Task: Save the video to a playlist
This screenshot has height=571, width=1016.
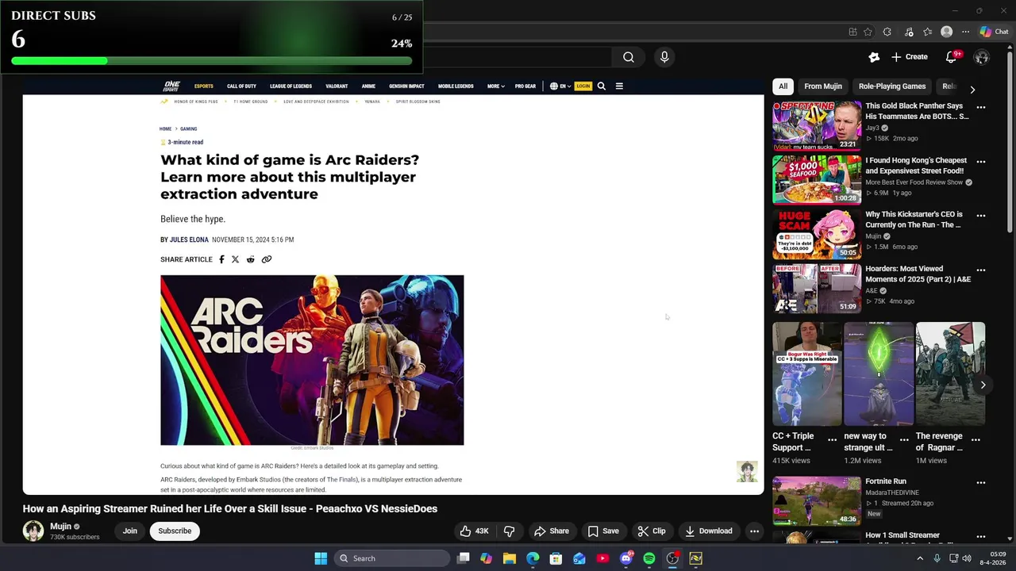Action: coord(602,531)
